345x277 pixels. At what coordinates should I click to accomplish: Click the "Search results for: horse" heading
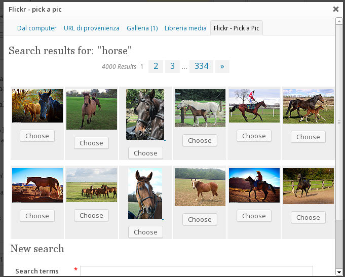click(x=70, y=51)
